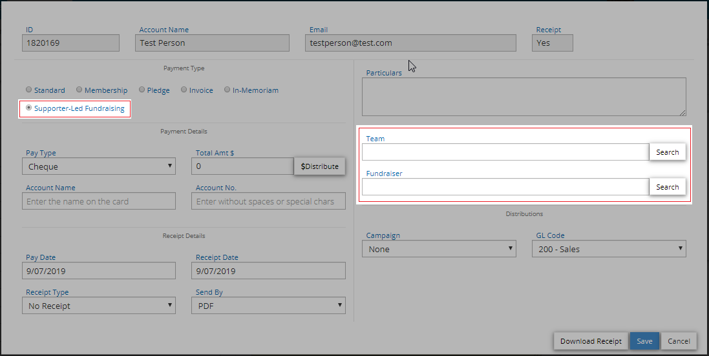Save the payment record
The height and width of the screenshot is (356, 709).
pyautogui.click(x=644, y=341)
